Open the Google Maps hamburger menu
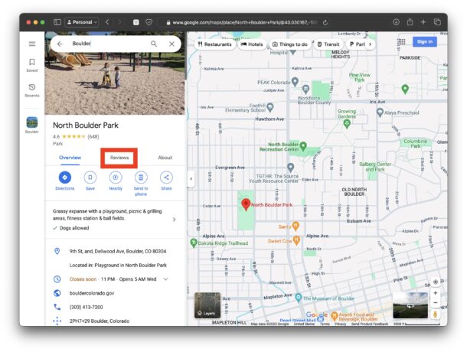 point(32,44)
